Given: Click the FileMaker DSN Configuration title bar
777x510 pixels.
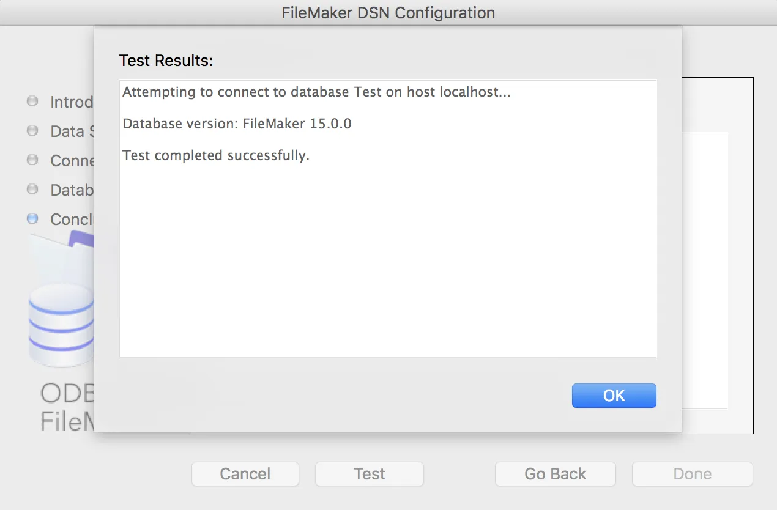Looking at the screenshot, I should [388, 13].
